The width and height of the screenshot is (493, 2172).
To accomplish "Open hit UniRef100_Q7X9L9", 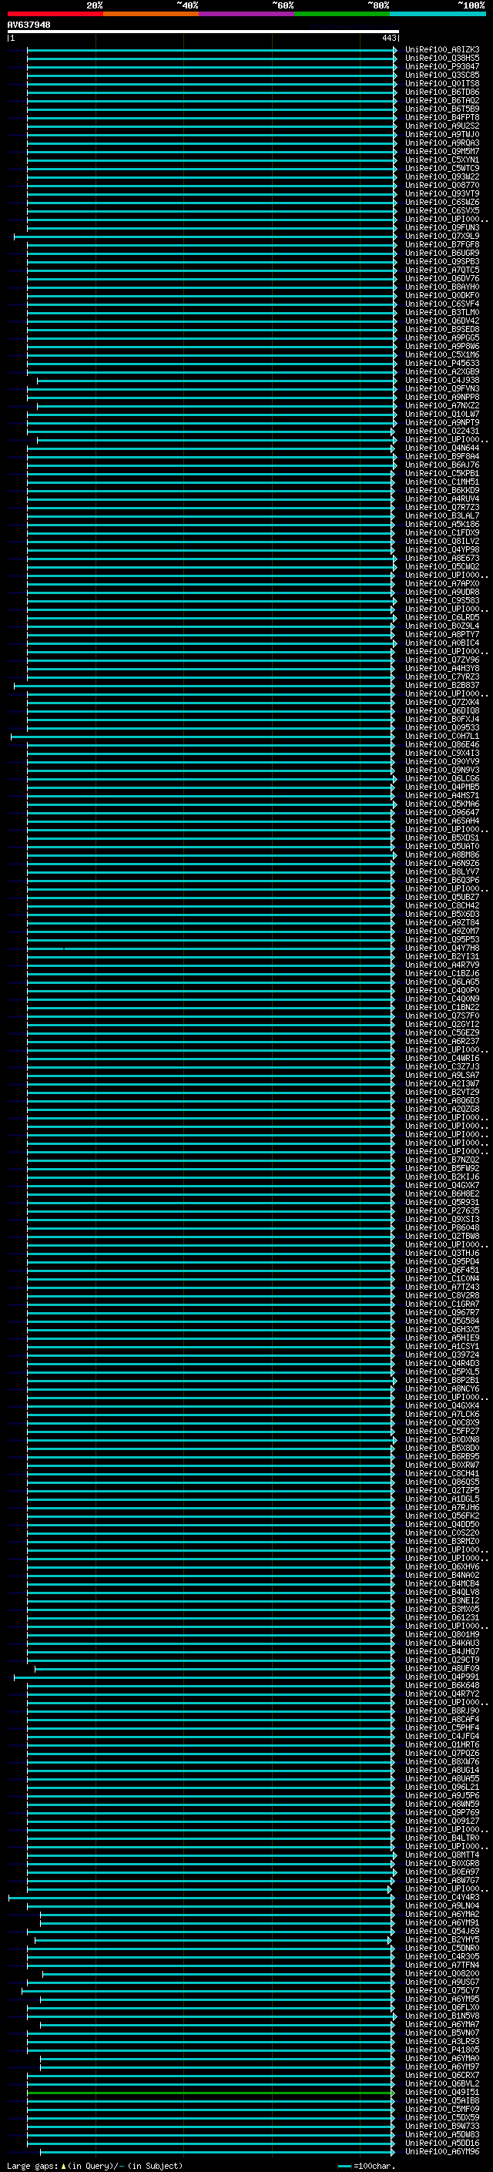I will click(442, 236).
